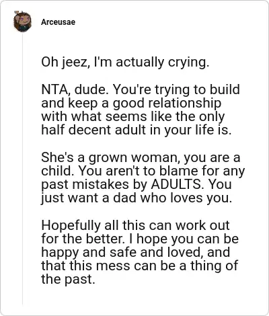Open Arceusae's avatar picture

(x=22, y=22)
